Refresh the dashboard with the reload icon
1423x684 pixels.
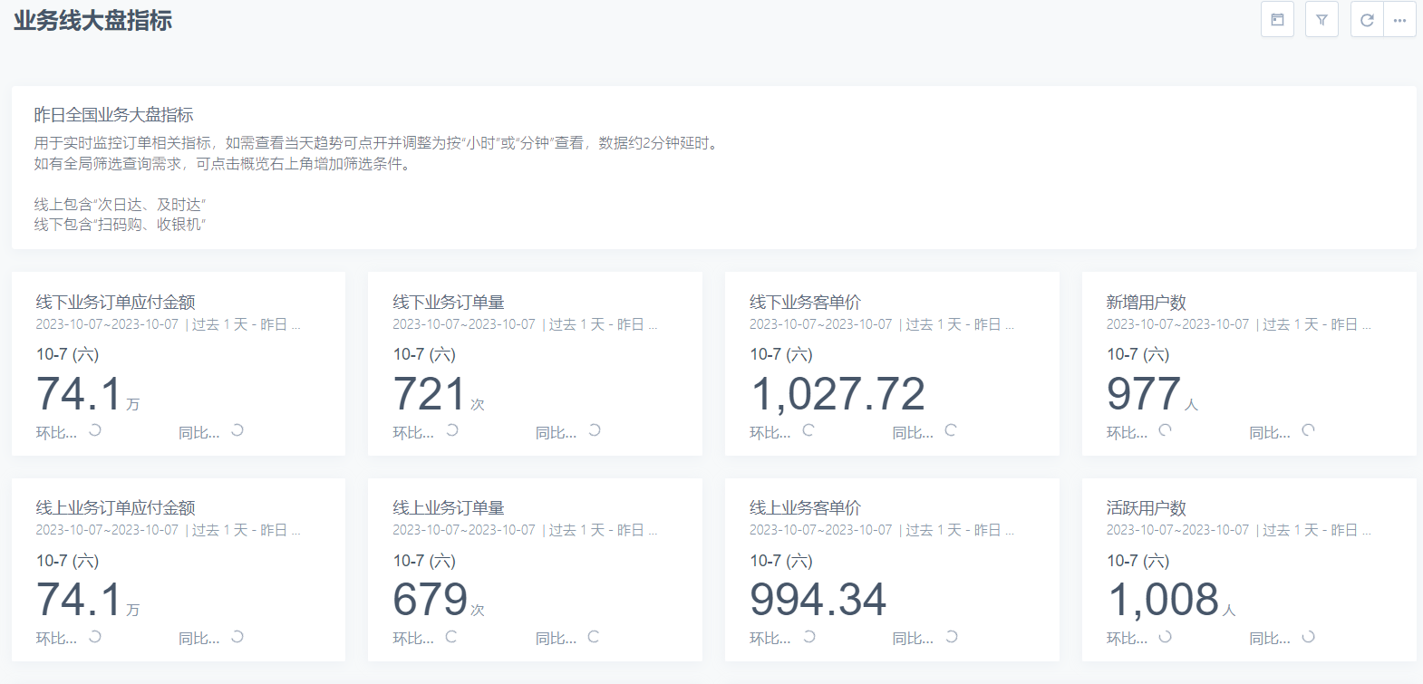point(1367,20)
